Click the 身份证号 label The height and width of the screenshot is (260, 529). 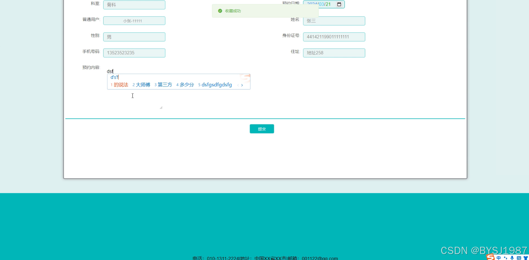pos(291,35)
